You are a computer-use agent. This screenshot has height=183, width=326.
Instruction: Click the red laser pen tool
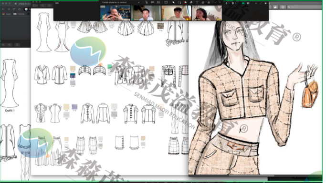pos(185,2)
